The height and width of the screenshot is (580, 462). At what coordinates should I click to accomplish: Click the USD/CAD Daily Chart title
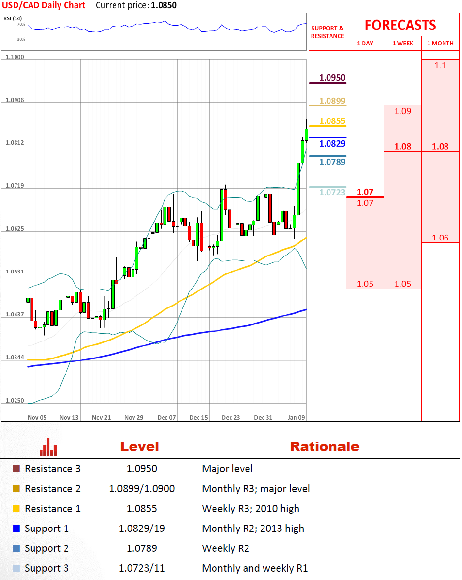coord(44,5)
